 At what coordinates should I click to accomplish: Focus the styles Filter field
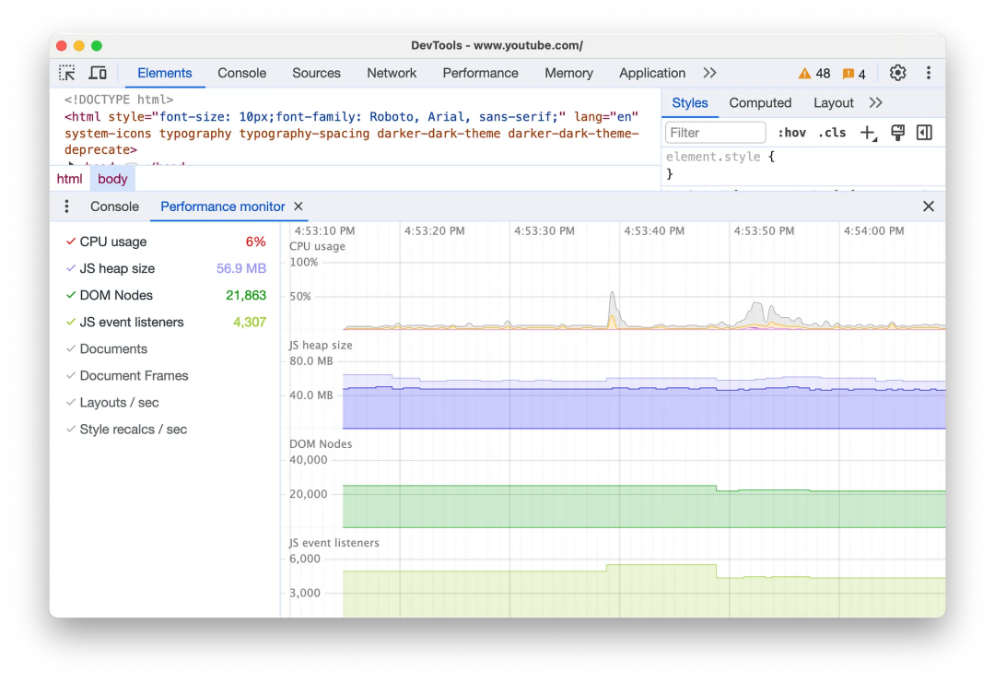tap(715, 133)
